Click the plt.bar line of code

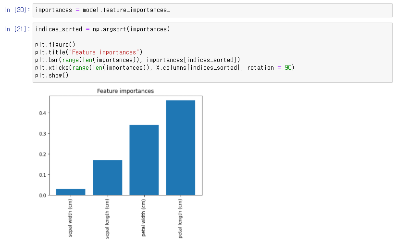click(x=137, y=60)
